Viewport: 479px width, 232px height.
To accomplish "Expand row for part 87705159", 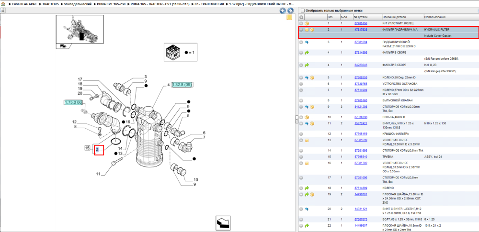I will tap(301, 134).
